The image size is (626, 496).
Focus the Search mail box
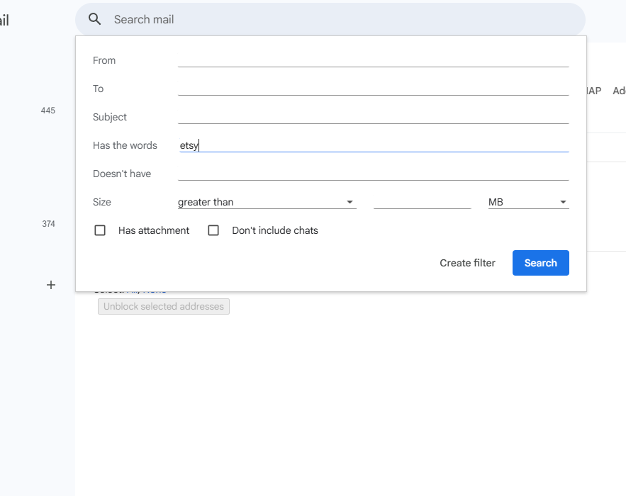tap(340, 20)
